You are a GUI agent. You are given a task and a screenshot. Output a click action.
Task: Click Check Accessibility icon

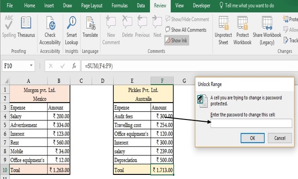pyautogui.click(x=51, y=23)
